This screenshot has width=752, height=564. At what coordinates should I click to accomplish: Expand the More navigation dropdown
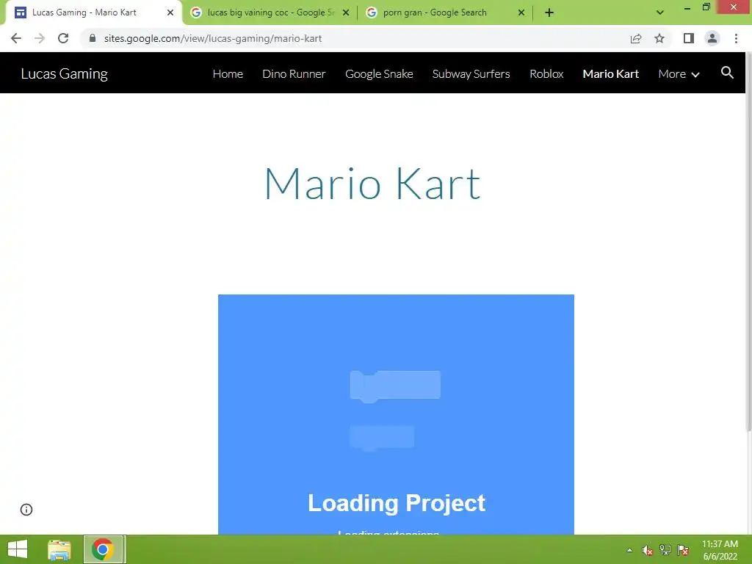click(x=679, y=74)
